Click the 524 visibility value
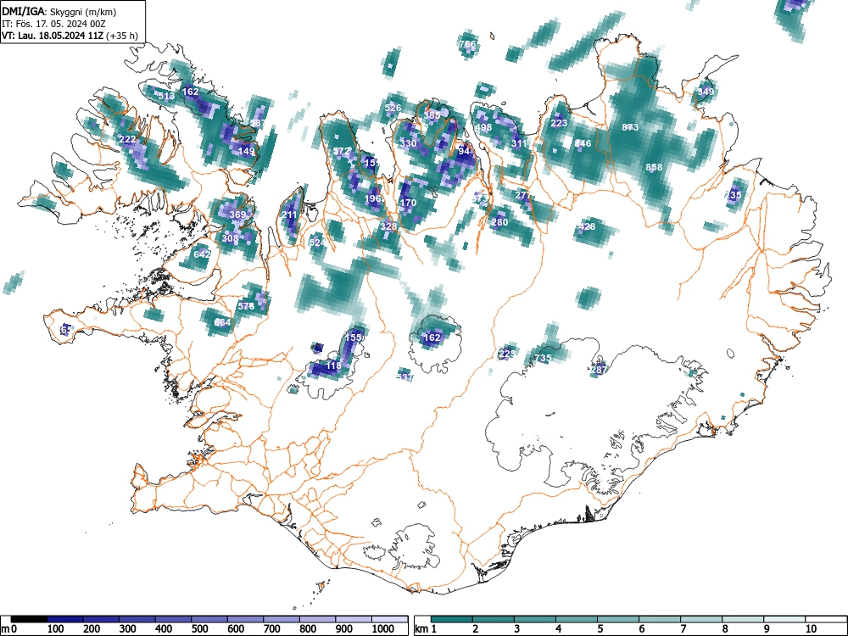 [317, 243]
